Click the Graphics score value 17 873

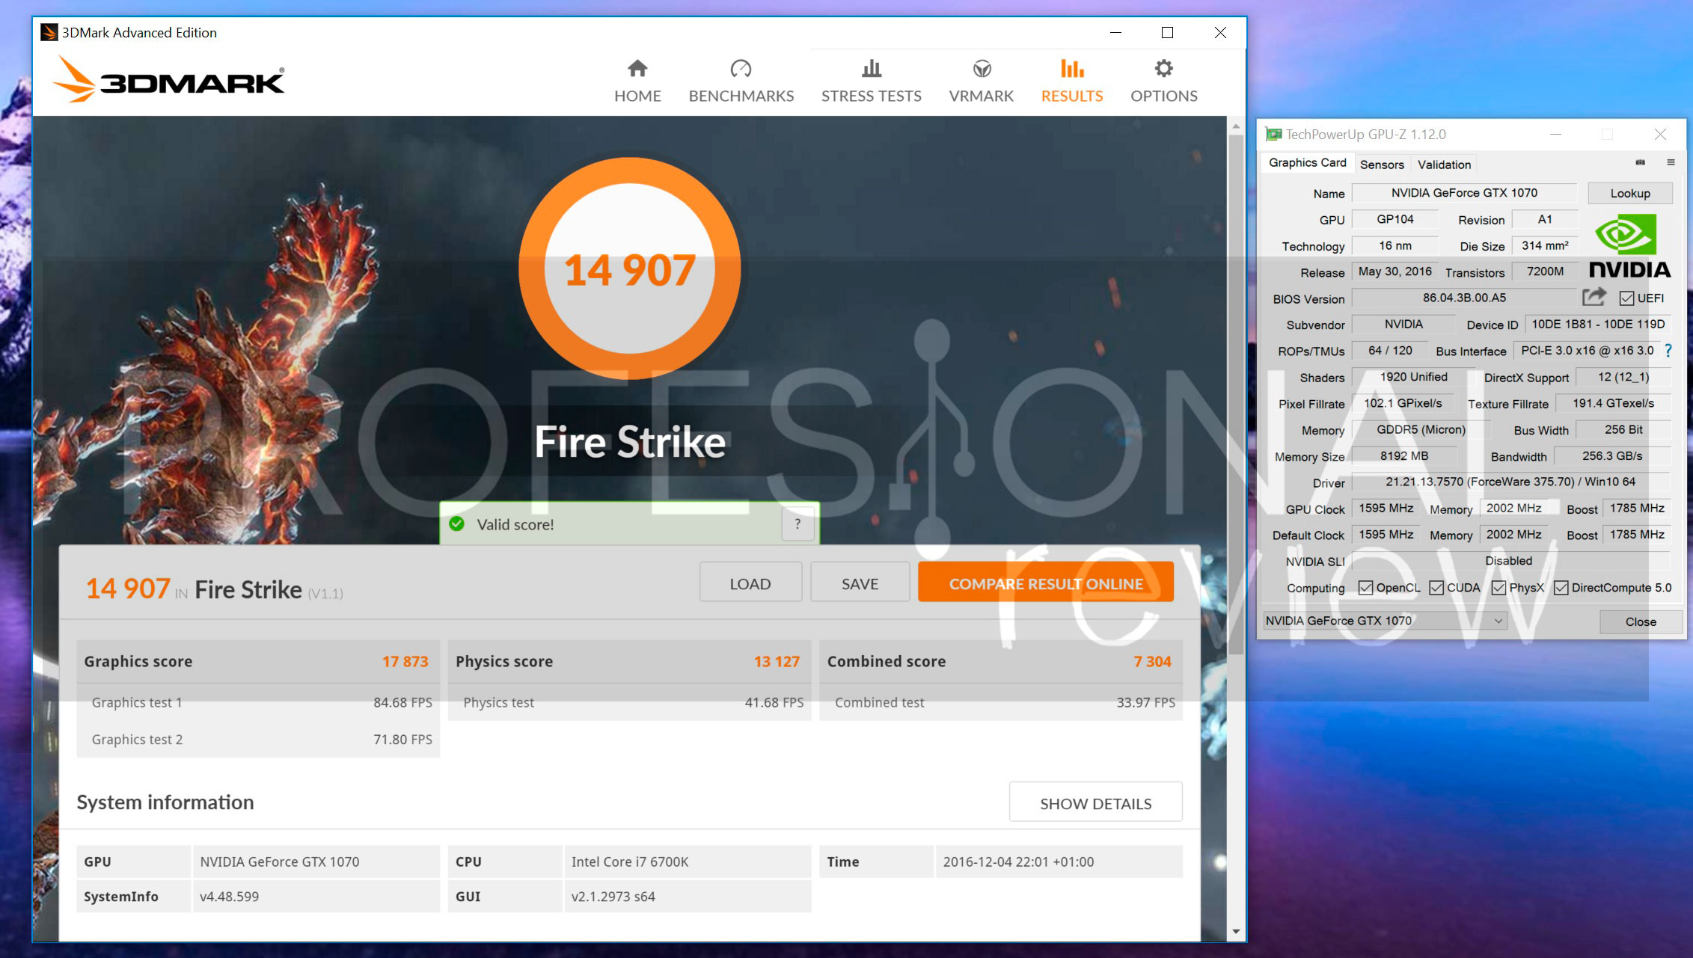pos(405,661)
